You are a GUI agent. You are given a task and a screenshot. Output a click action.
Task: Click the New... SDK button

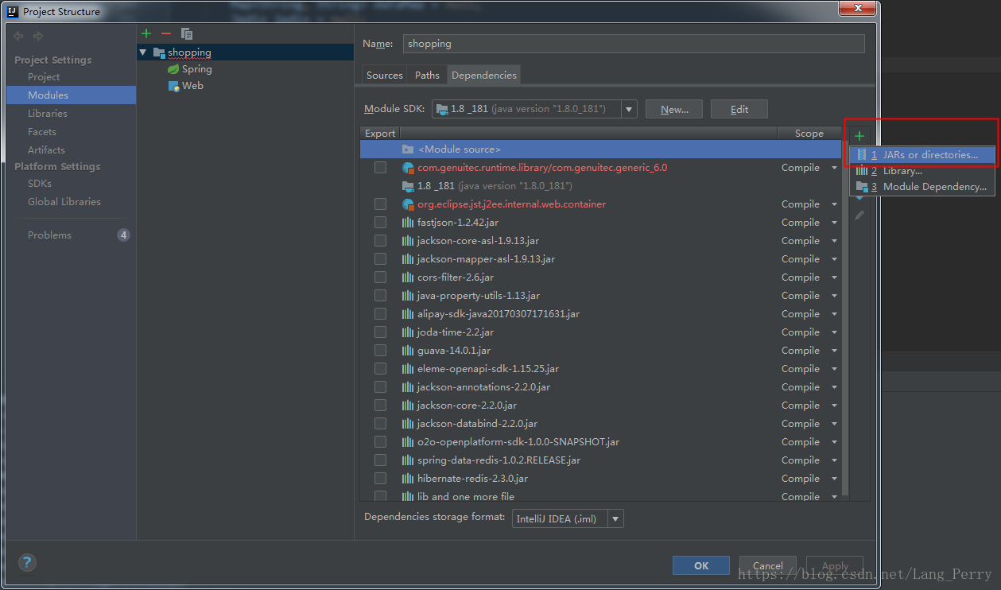[x=673, y=109]
